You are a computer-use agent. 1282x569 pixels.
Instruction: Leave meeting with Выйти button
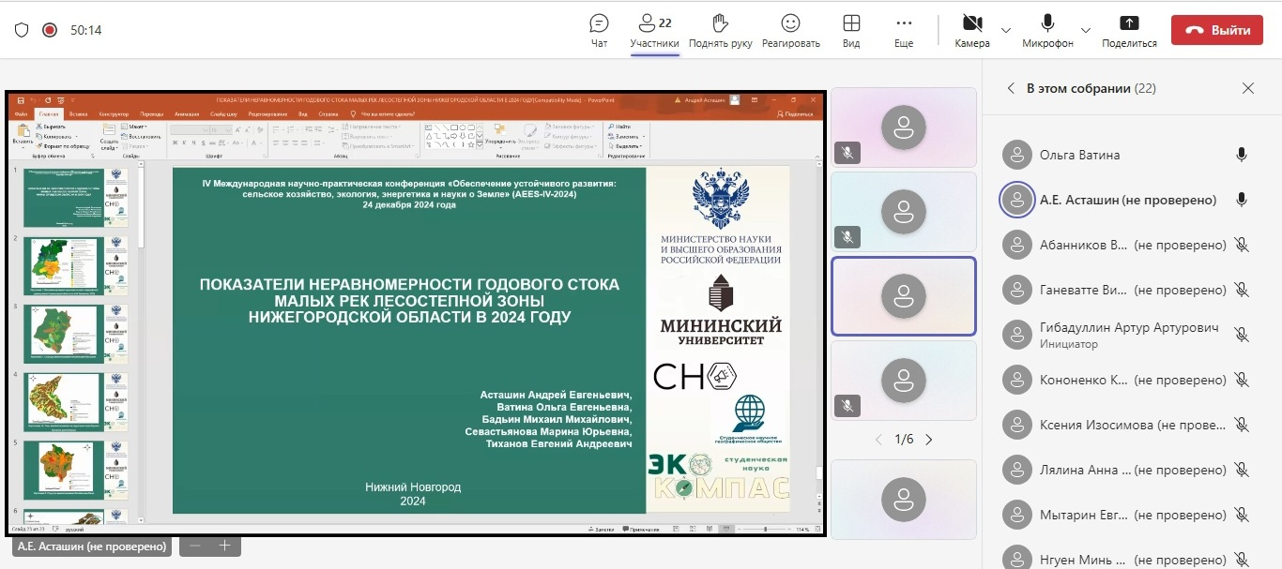pos(1216,30)
